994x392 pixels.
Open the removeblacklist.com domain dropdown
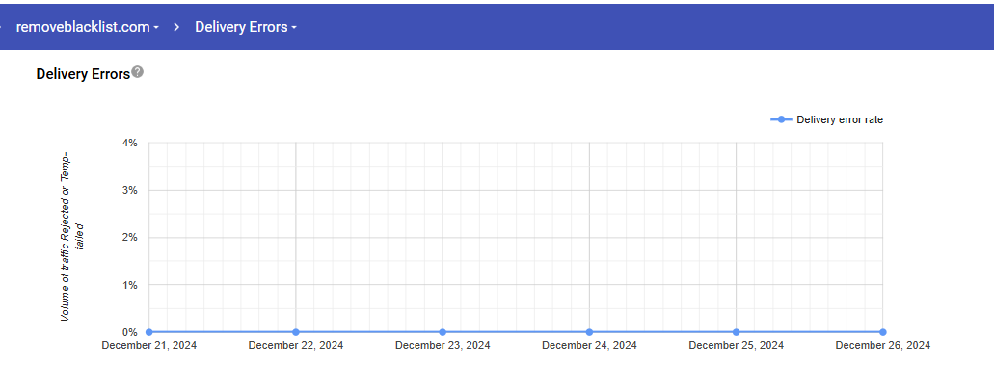(x=87, y=27)
